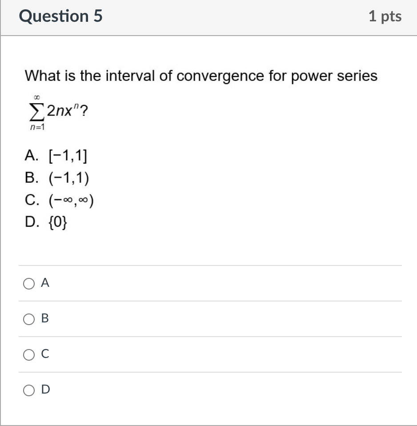417x426 pixels.
Task: Click the answer D label text
Action: tap(44, 390)
